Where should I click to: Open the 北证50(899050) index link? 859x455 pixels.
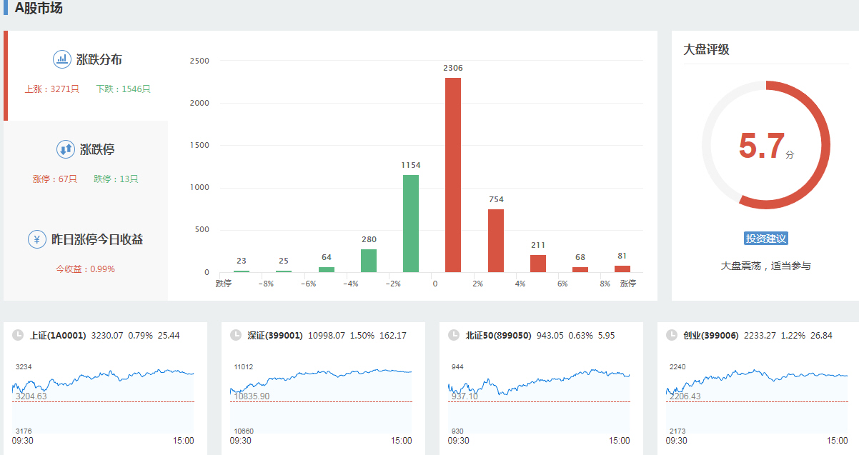498,335
